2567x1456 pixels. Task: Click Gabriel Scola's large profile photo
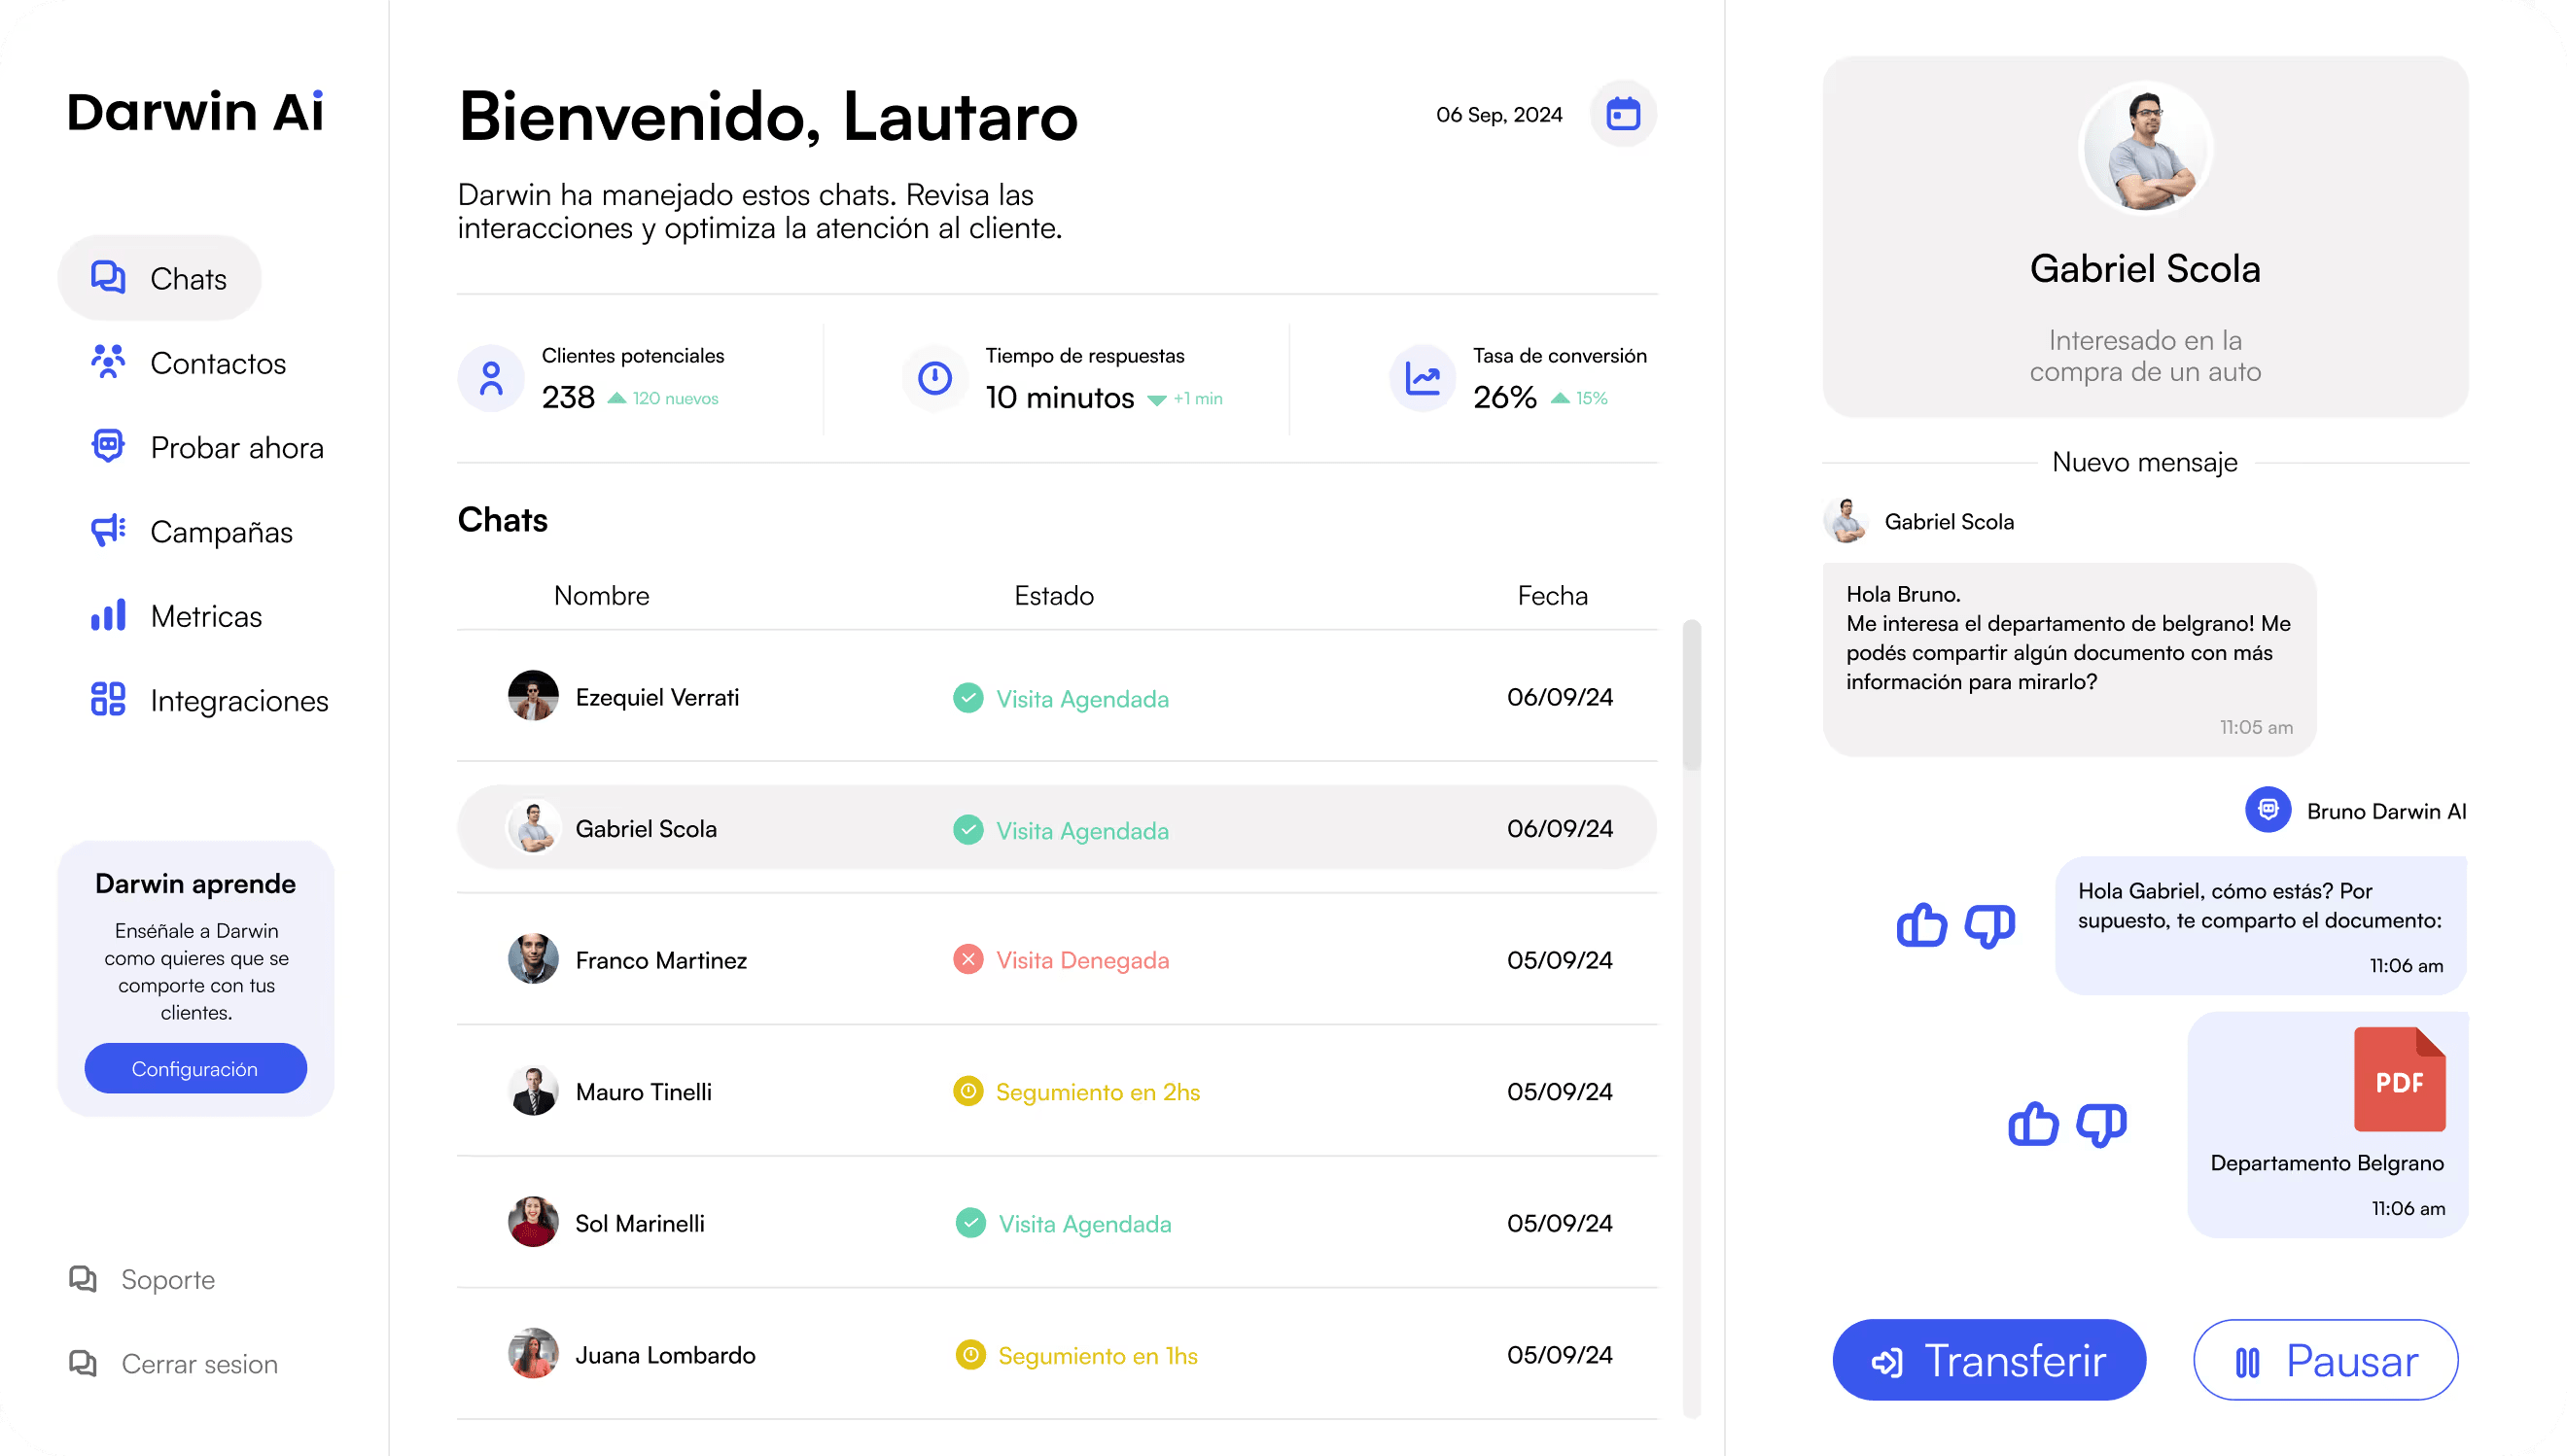pos(2144,148)
